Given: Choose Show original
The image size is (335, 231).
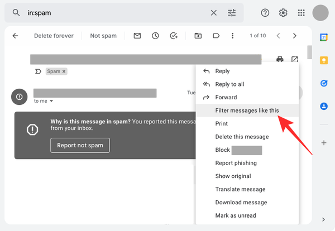Looking at the screenshot, I should click(x=247, y=176).
